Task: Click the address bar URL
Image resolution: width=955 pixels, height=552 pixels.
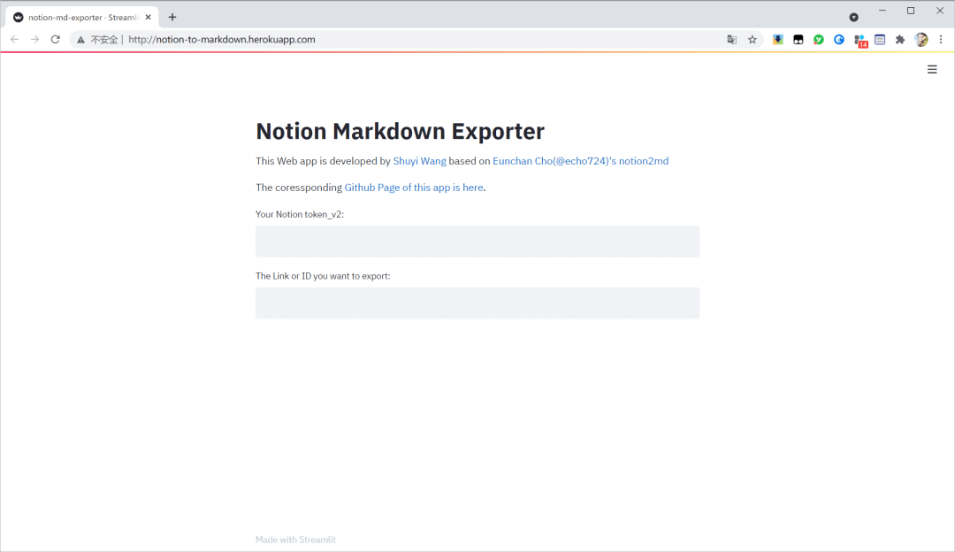Action: (x=222, y=40)
